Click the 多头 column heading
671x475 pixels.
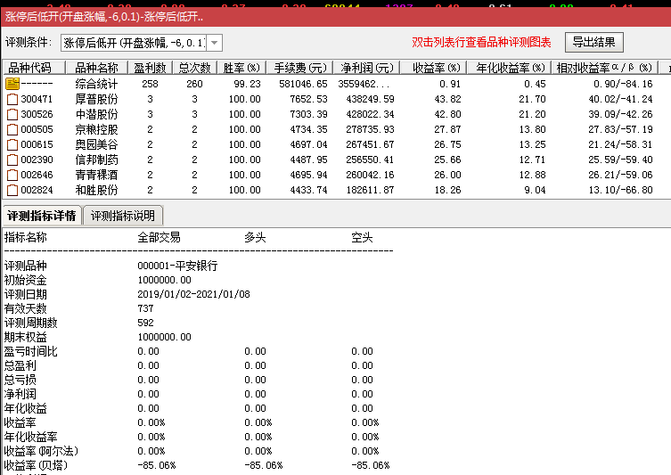(x=255, y=237)
